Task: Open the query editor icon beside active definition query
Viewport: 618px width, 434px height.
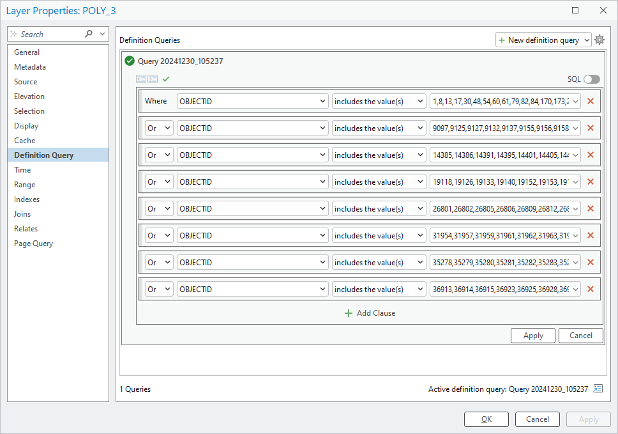Action: (x=598, y=388)
